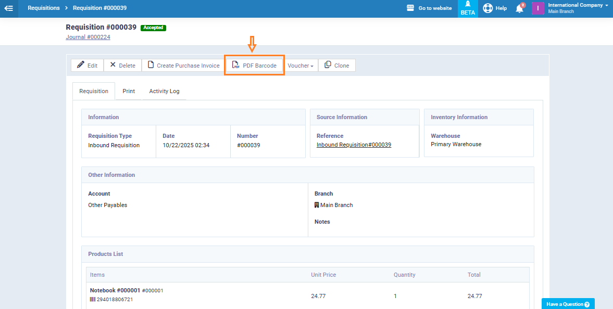Open the notifications bell

(x=519, y=8)
